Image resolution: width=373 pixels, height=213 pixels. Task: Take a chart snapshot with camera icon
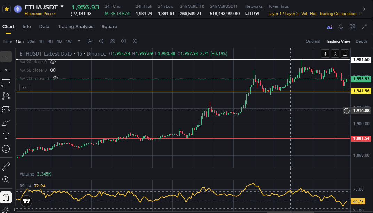[x=112, y=41]
